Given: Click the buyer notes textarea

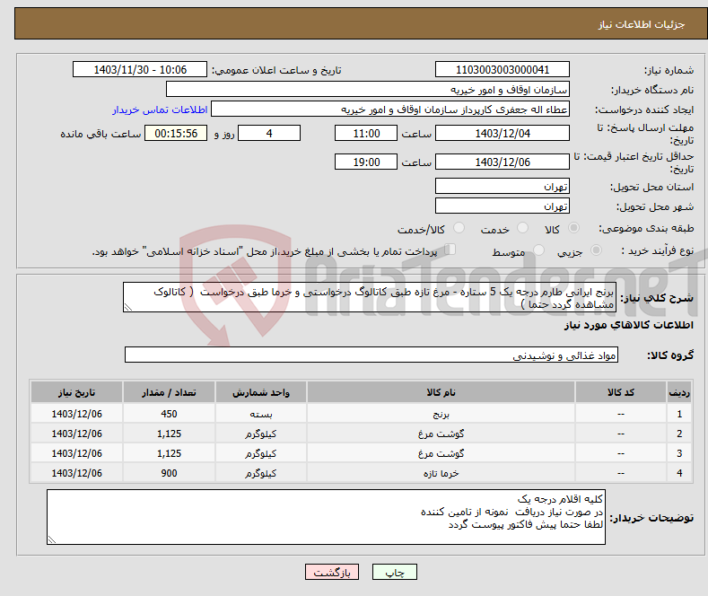Looking at the screenshot, I should pos(326,517).
